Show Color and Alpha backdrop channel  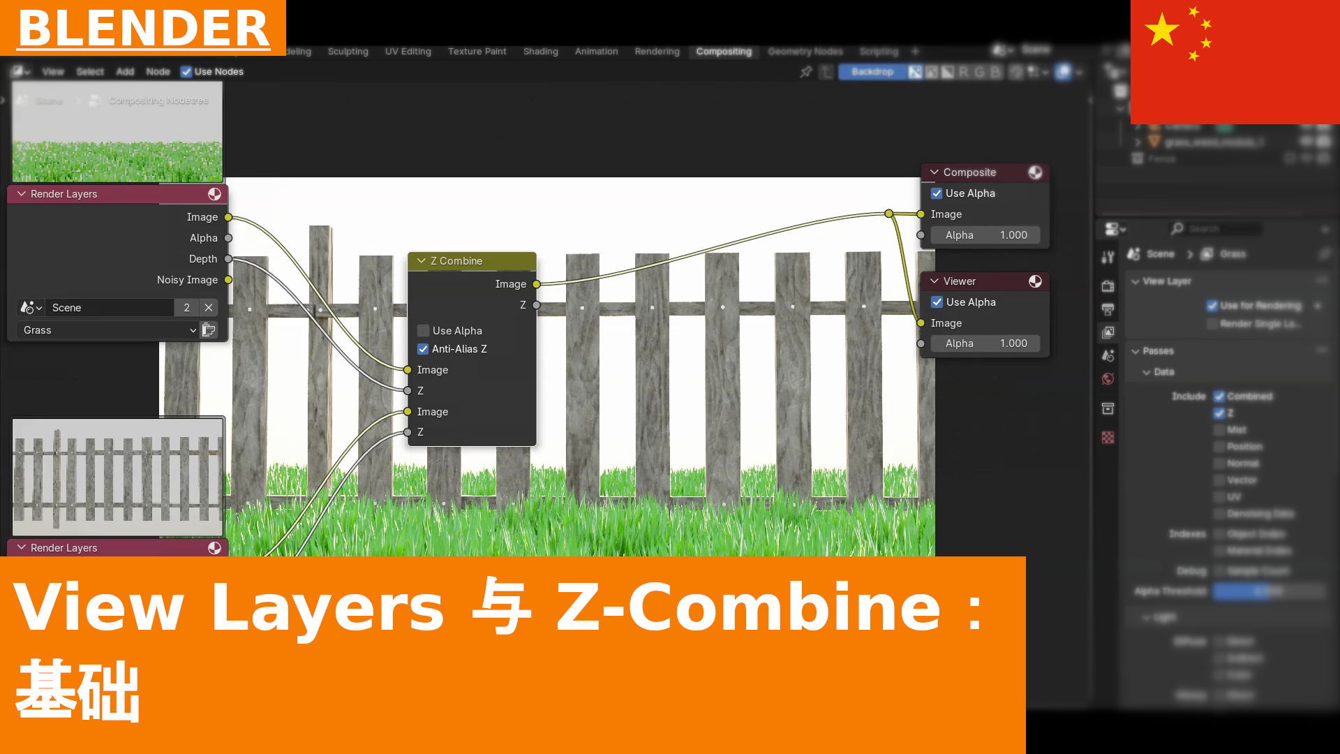tap(915, 72)
